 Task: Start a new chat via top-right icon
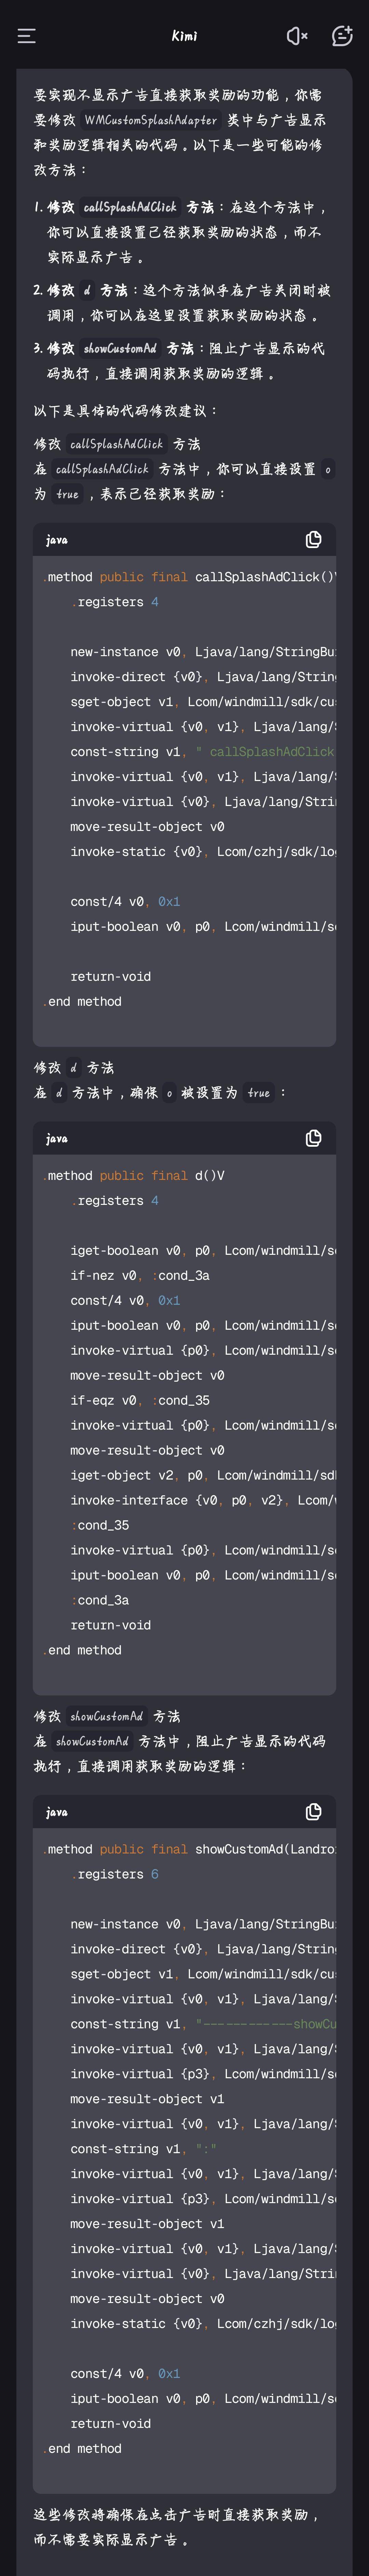342,36
